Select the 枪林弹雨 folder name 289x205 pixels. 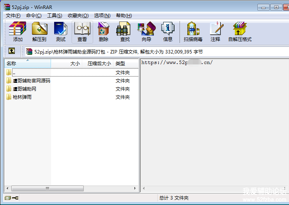(22, 97)
